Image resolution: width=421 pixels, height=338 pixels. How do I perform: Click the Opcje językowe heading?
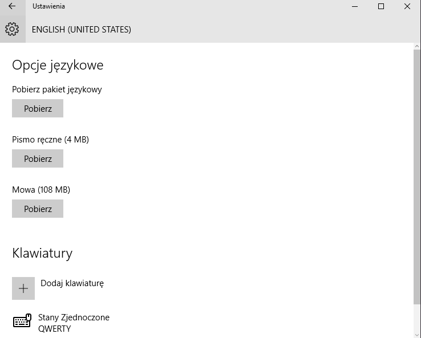(58, 65)
